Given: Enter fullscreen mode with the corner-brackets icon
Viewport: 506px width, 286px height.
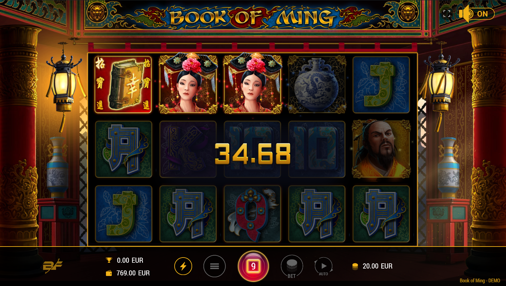Looking at the screenshot, I should 447,14.
